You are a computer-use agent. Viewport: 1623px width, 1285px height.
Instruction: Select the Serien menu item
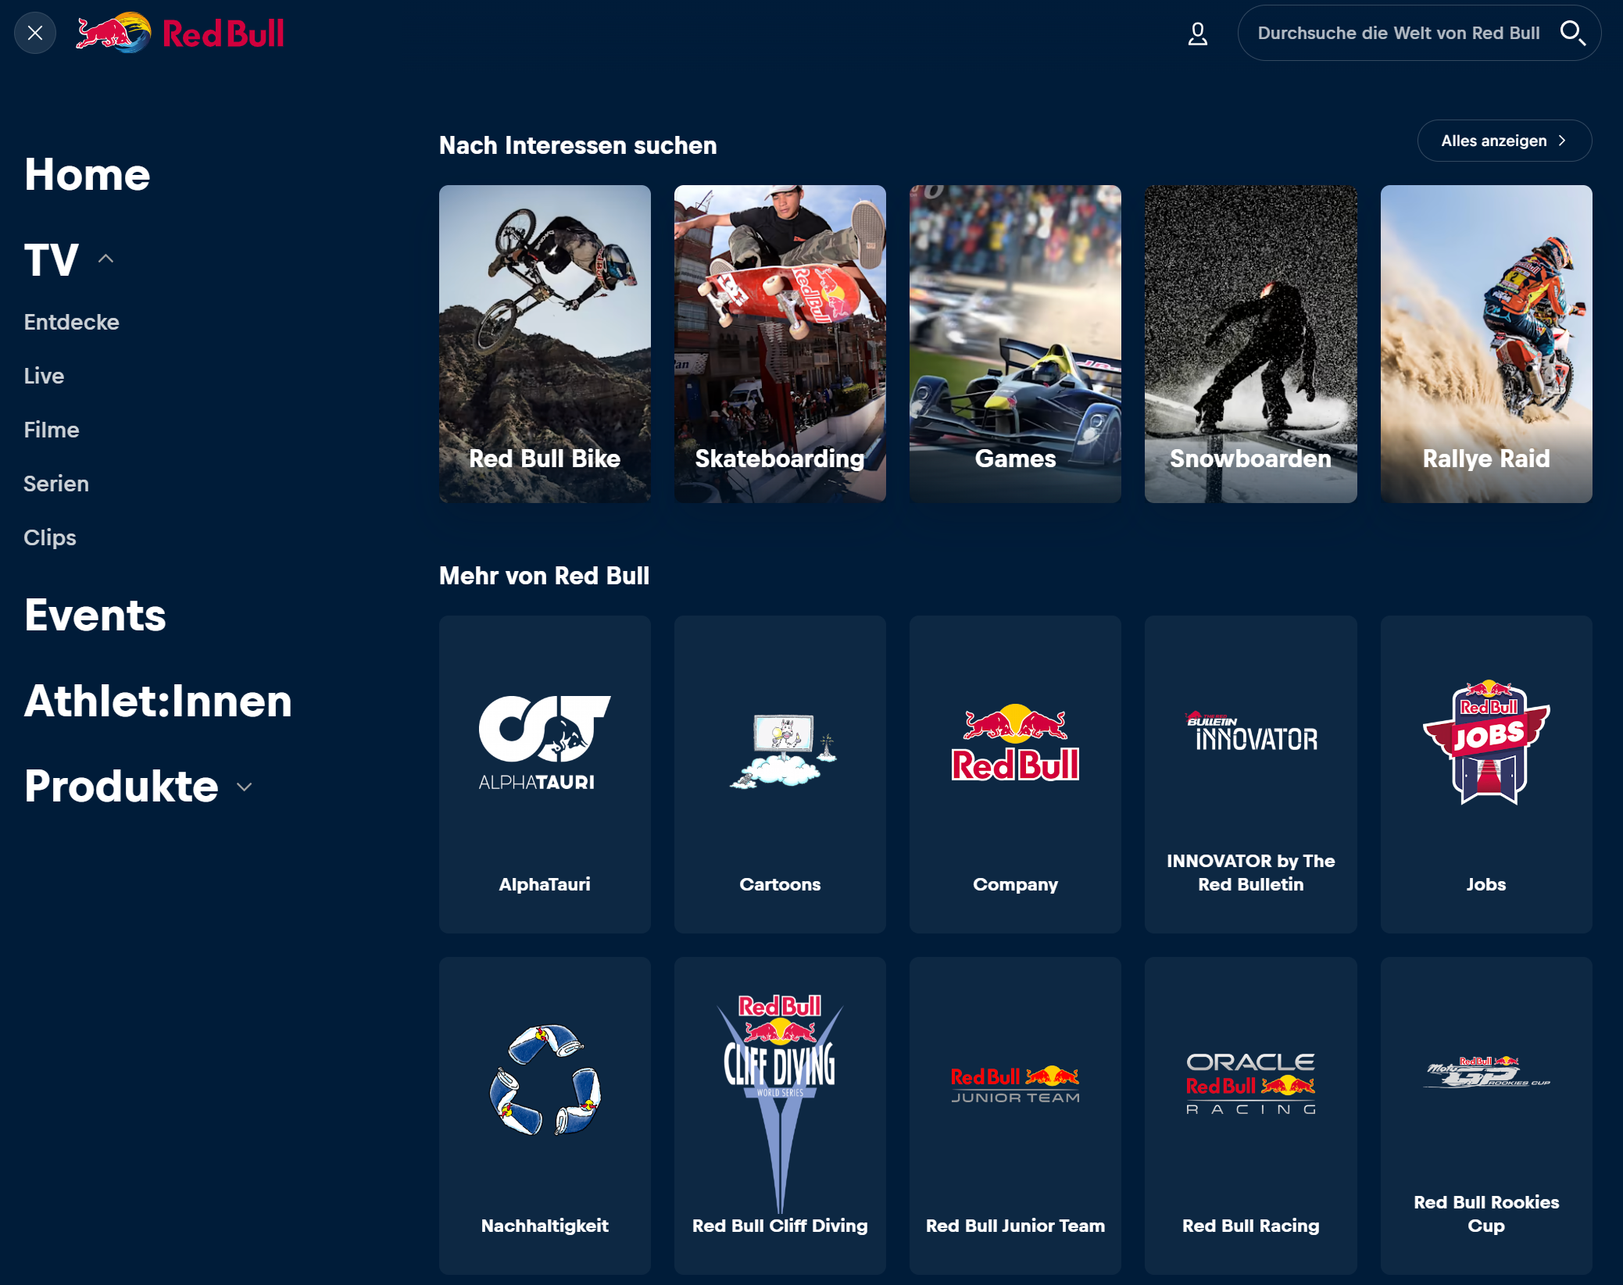click(56, 484)
